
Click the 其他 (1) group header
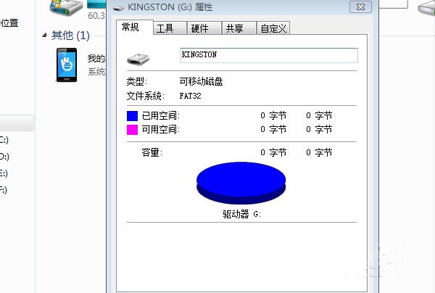(x=70, y=36)
